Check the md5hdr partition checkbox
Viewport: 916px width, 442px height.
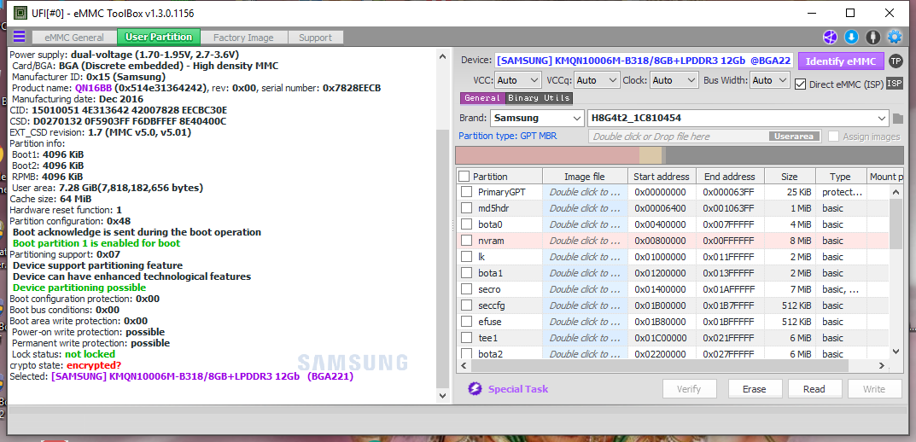pos(466,208)
